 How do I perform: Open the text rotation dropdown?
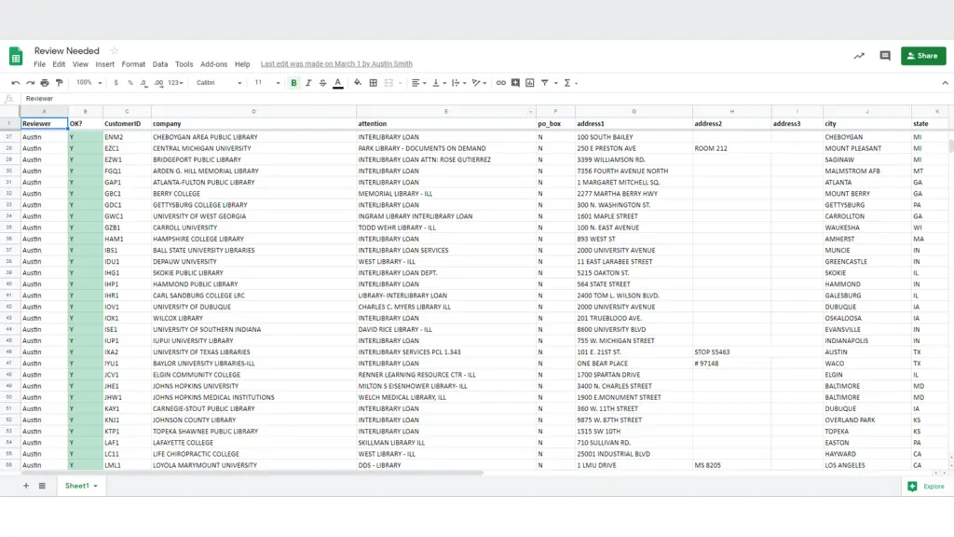480,83
